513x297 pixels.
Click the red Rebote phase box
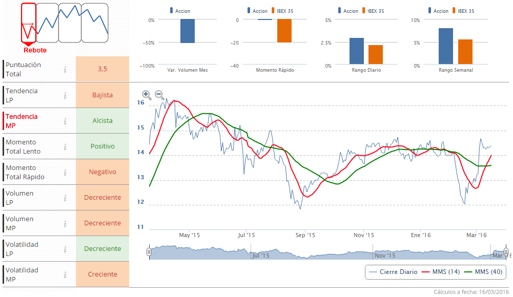pos(29,23)
